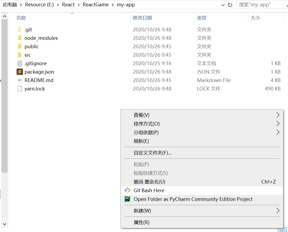Launch Git Bash Here

[202, 191]
